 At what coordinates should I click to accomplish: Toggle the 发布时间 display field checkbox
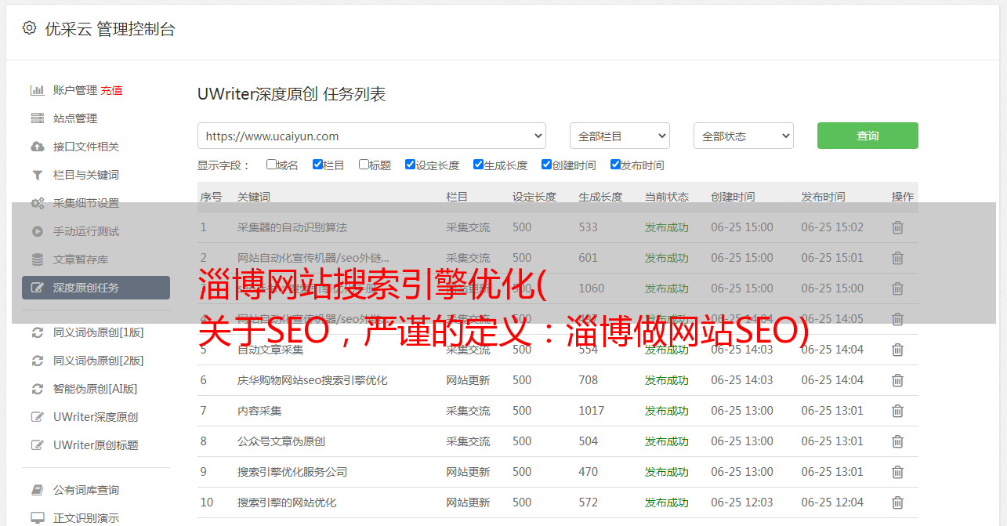click(x=615, y=165)
